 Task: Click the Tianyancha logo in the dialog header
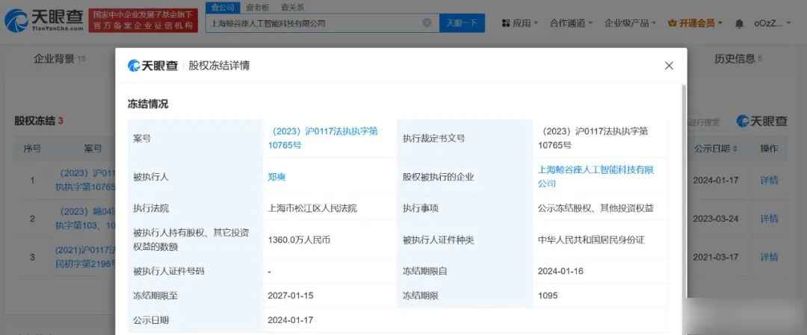(153, 66)
